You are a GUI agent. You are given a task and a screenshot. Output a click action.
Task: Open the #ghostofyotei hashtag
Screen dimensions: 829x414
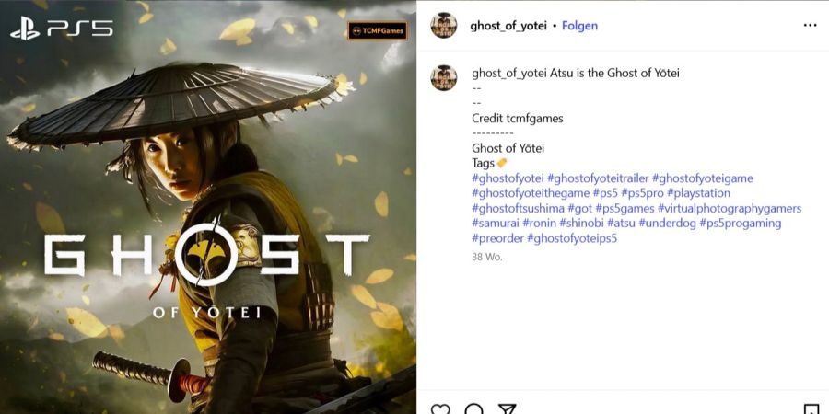[508, 178]
